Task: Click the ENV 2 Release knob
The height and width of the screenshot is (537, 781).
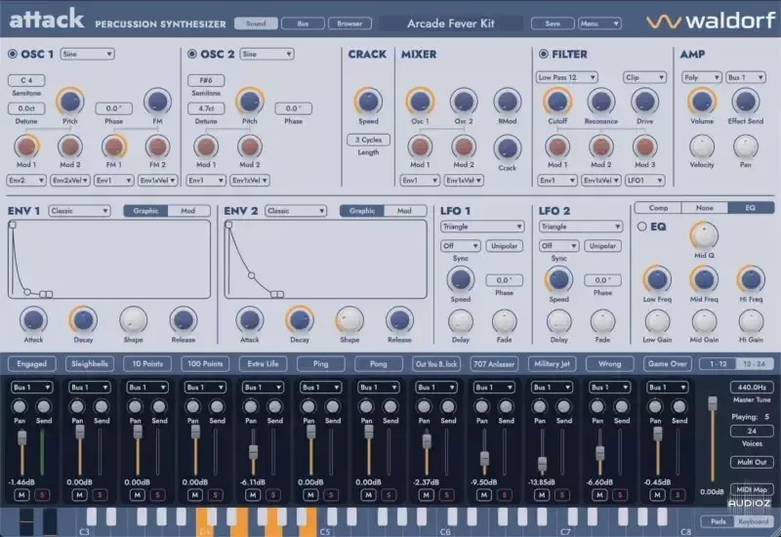Action: [x=399, y=320]
